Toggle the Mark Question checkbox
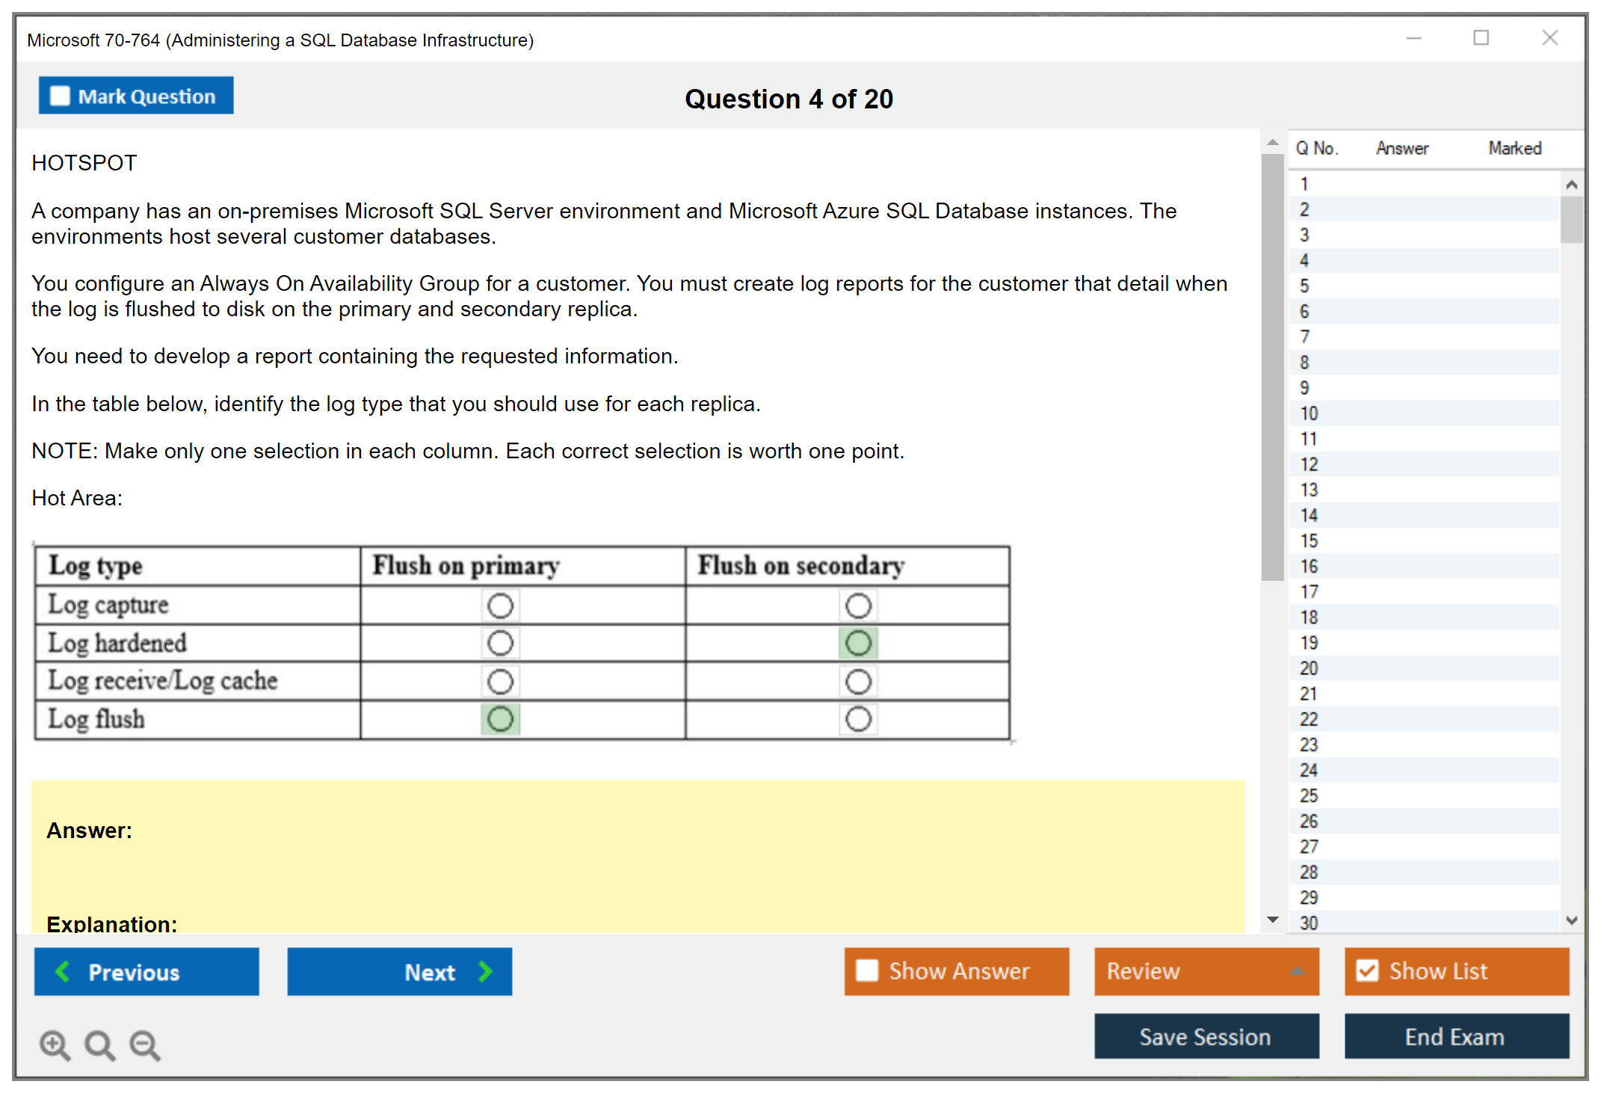Image resolution: width=1607 pixels, height=1099 pixels. click(60, 96)
